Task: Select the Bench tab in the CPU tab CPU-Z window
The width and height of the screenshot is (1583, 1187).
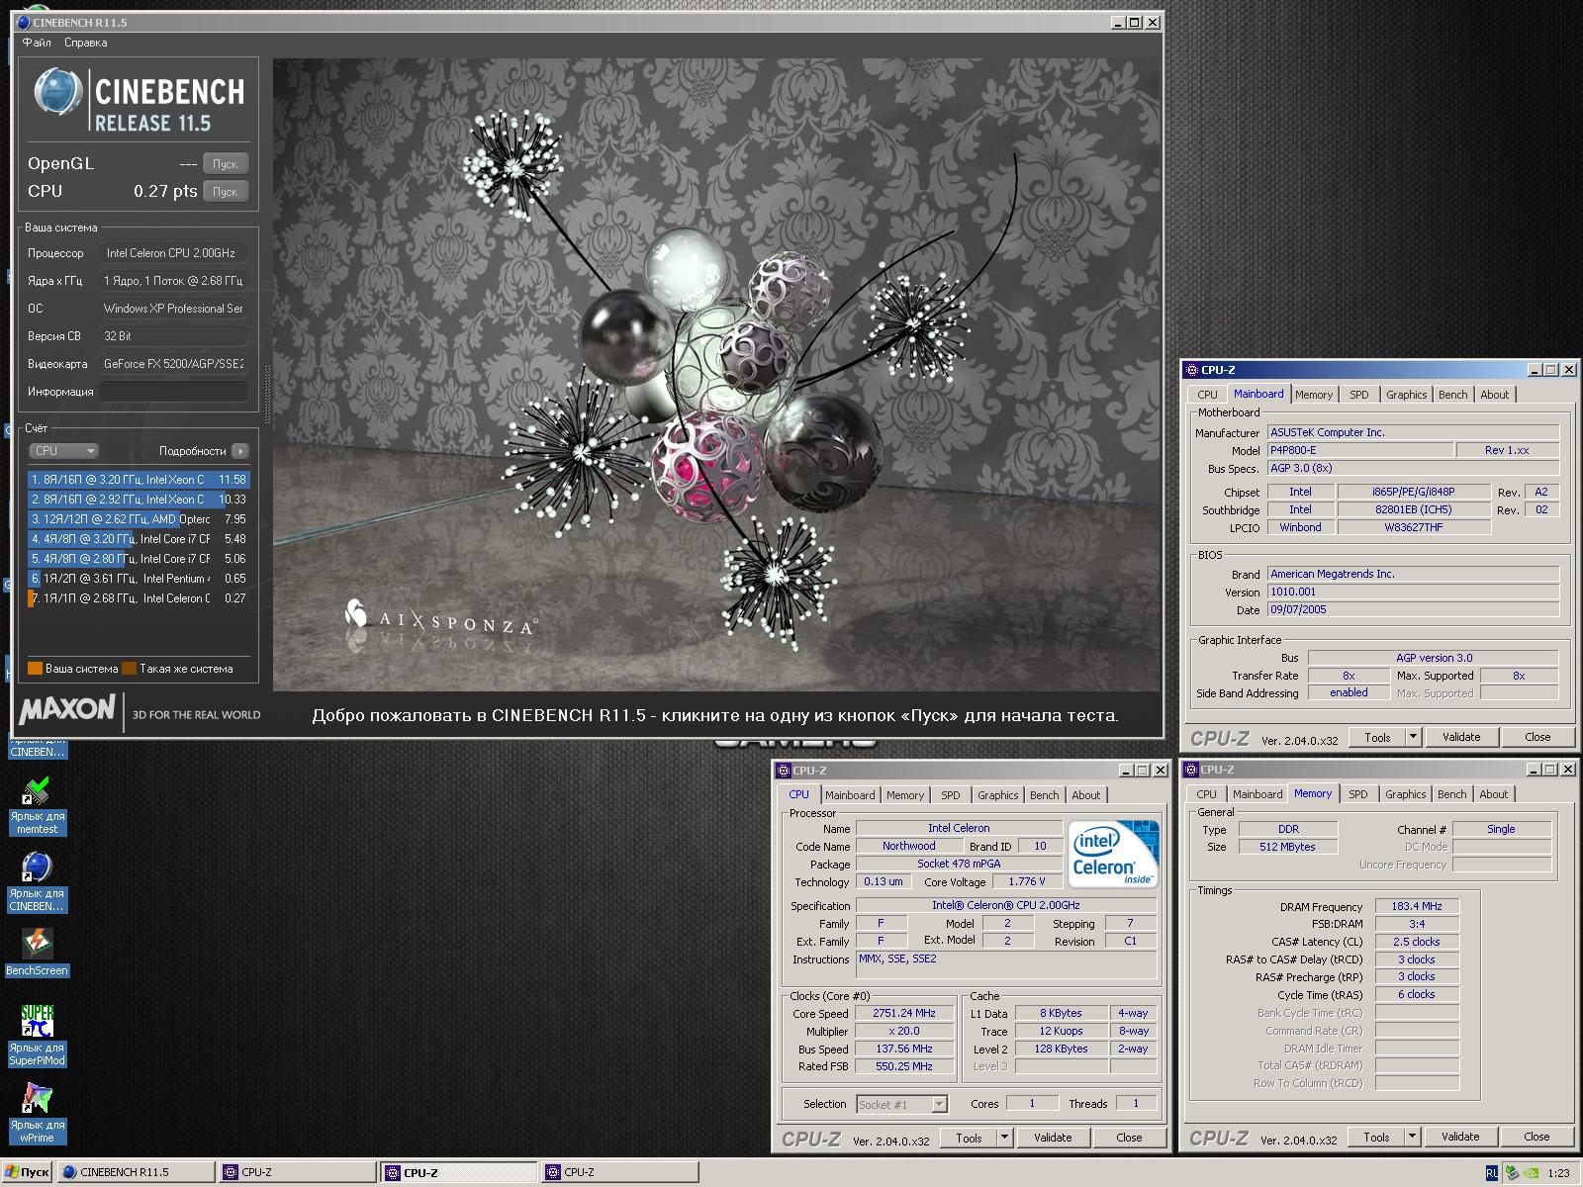Action: click(1044, 795)
